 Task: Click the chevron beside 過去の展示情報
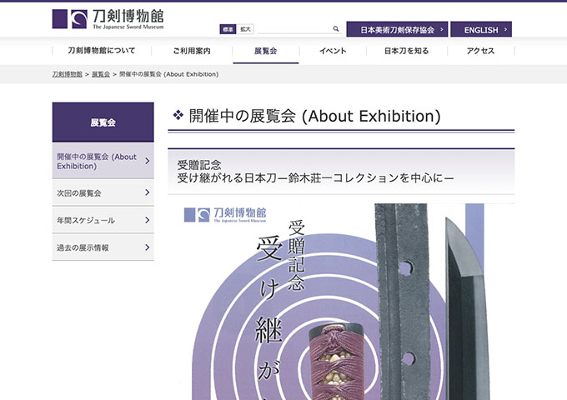[x=148, y=247]
